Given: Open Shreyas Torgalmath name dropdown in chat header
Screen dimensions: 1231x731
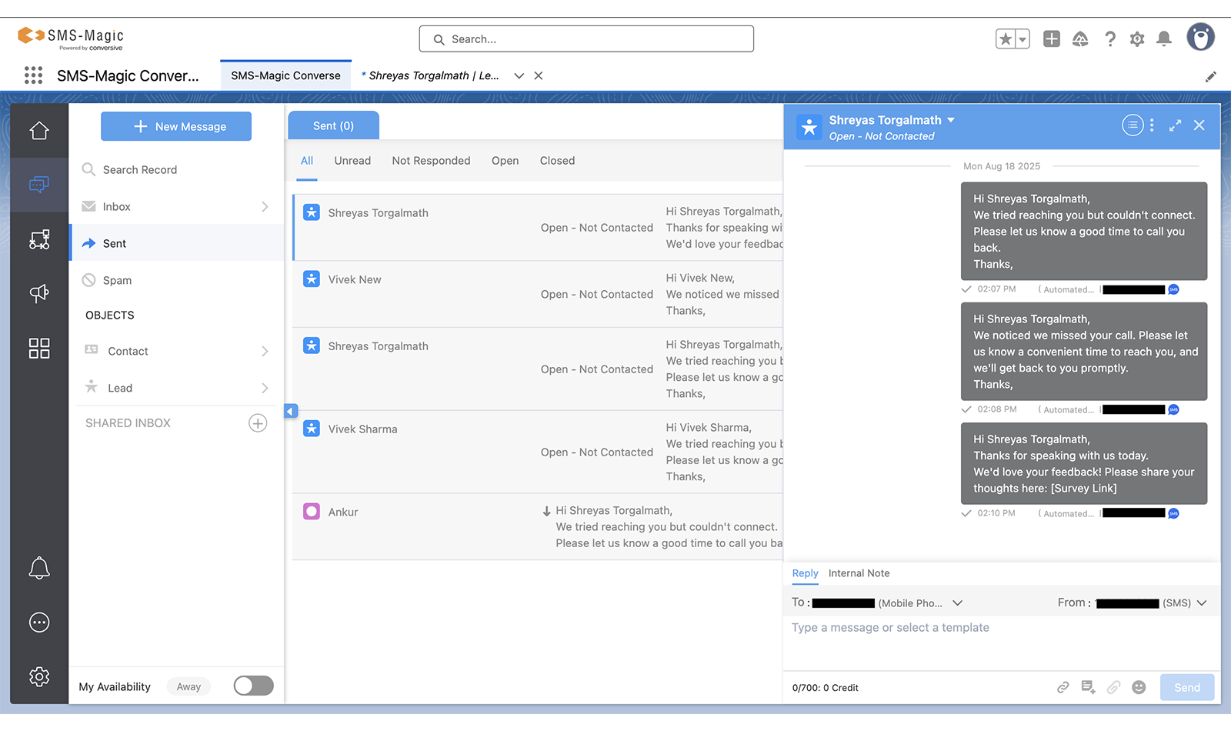Looking at the screenshot, I should (x=951, y=120).
